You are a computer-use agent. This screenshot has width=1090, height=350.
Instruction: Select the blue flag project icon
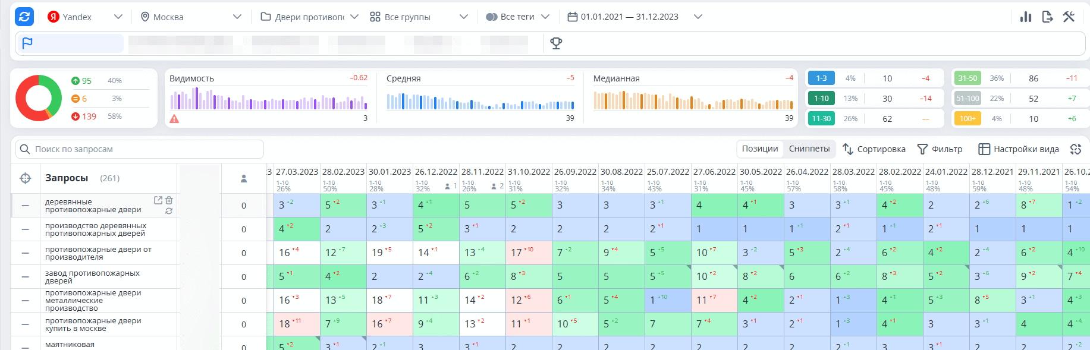tap(27, 43)
